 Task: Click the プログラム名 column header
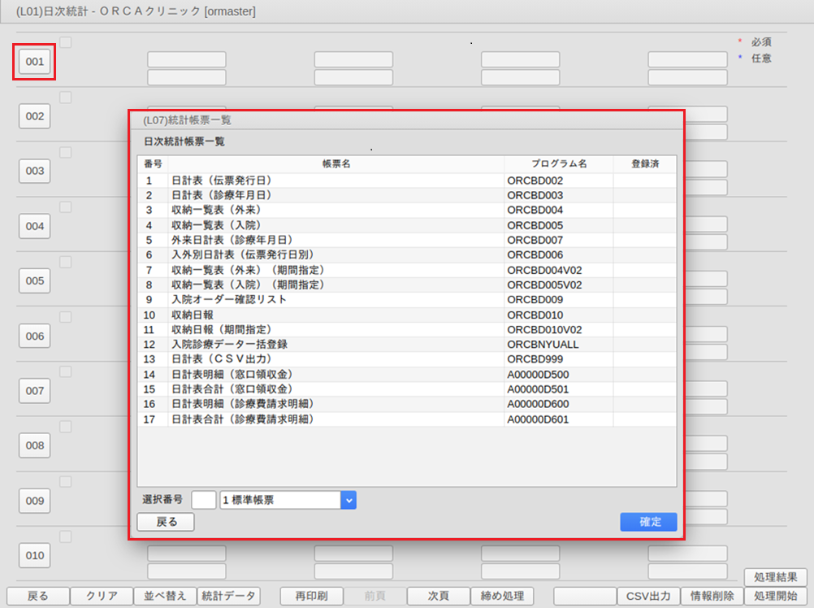(559, 163)
